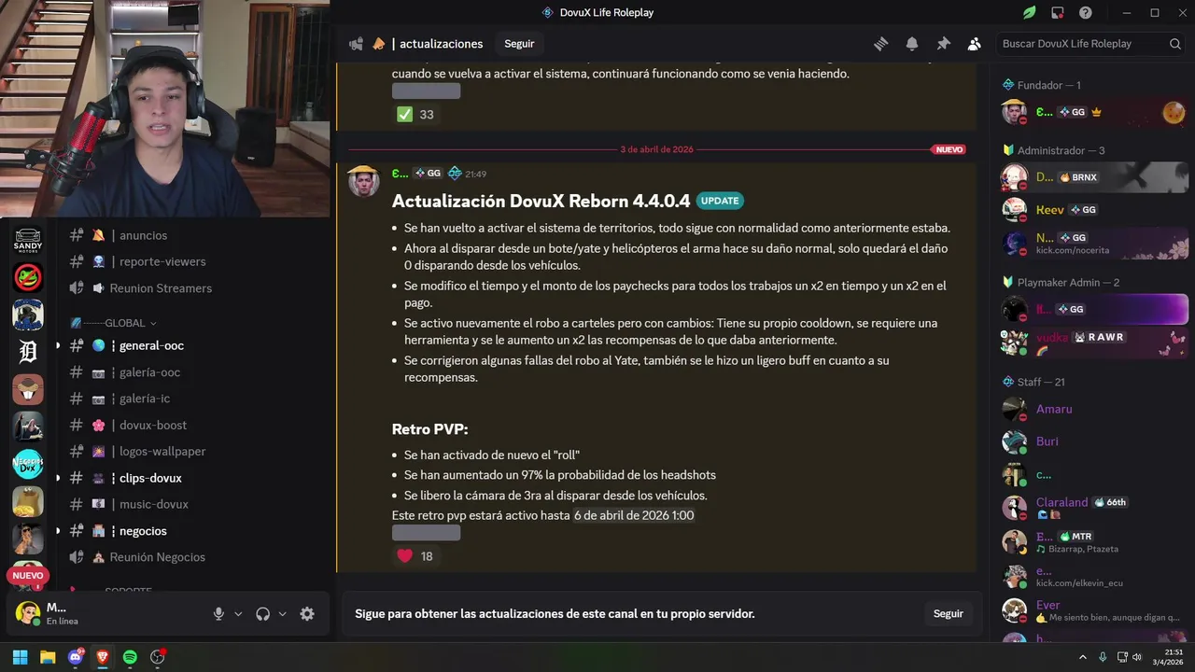The width and height of the screenshot is (1195, 672).
Task: Open member listening to Bizarrap, Ptazeta
Action: click(1094, 542)
